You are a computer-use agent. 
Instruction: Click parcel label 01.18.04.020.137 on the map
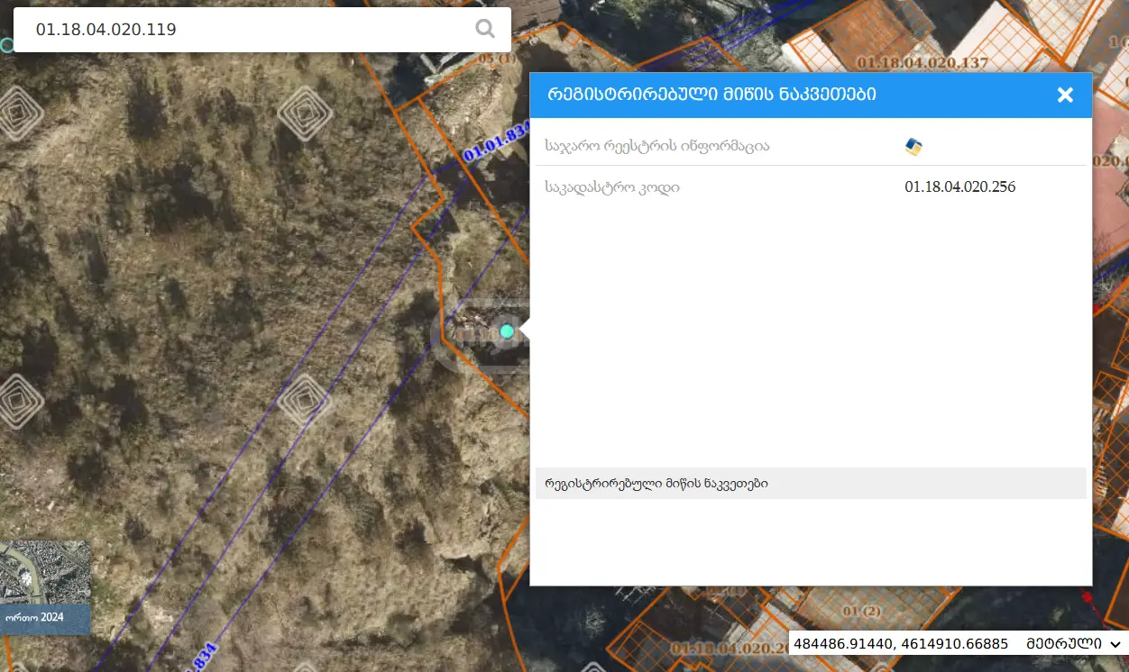tap(922, 62)
